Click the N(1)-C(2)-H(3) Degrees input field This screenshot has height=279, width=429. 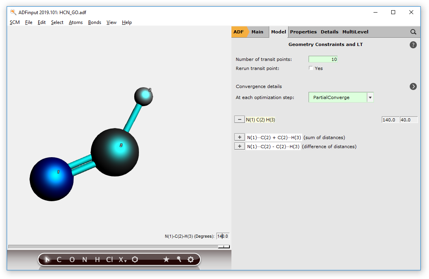click(x=223, y=236)
